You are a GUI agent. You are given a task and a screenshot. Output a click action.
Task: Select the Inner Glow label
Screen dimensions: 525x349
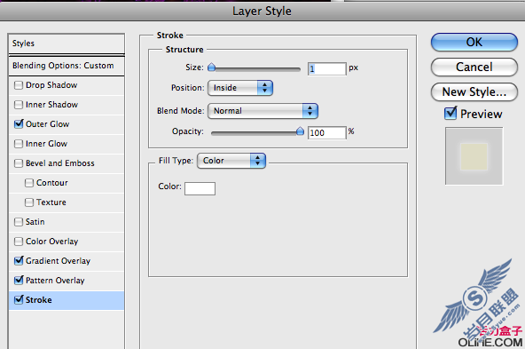46,144
